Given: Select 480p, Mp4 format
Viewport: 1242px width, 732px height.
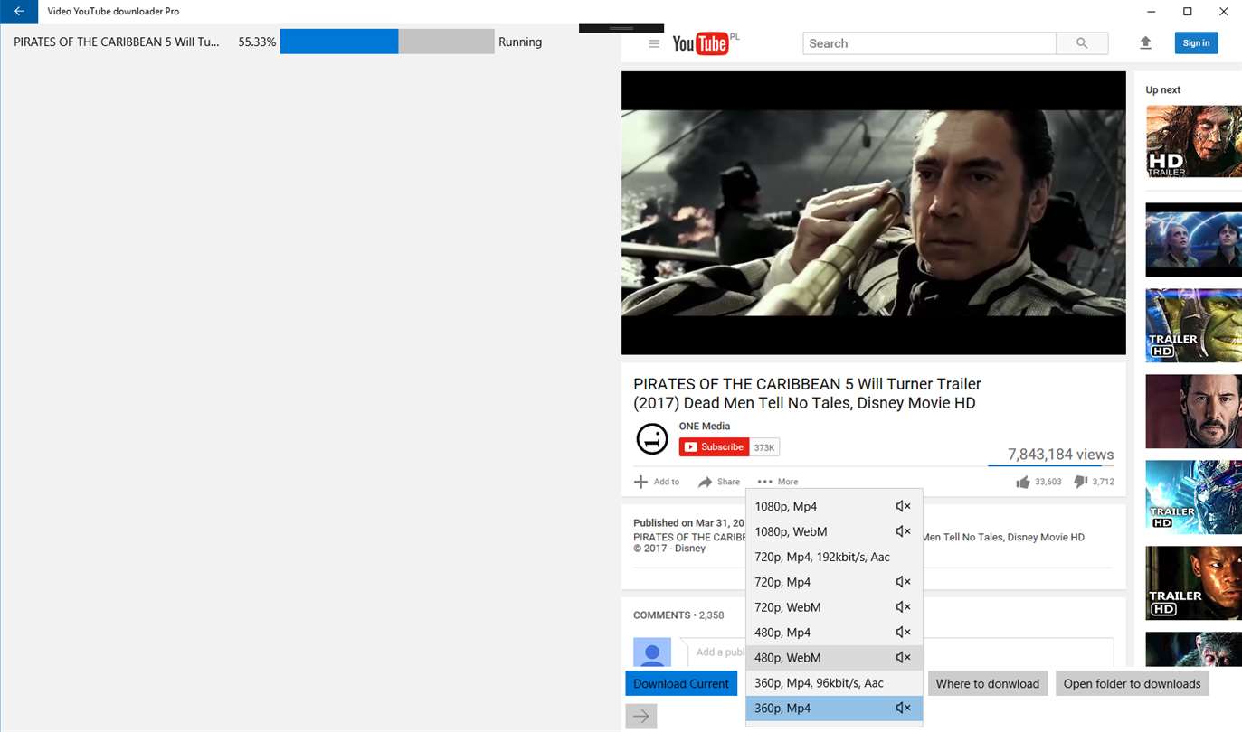Looking at the screenshot, I should tap(834, 633).
